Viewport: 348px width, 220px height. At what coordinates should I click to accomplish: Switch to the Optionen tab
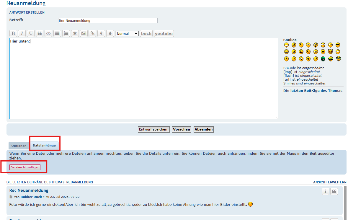(x=19, y=146)
